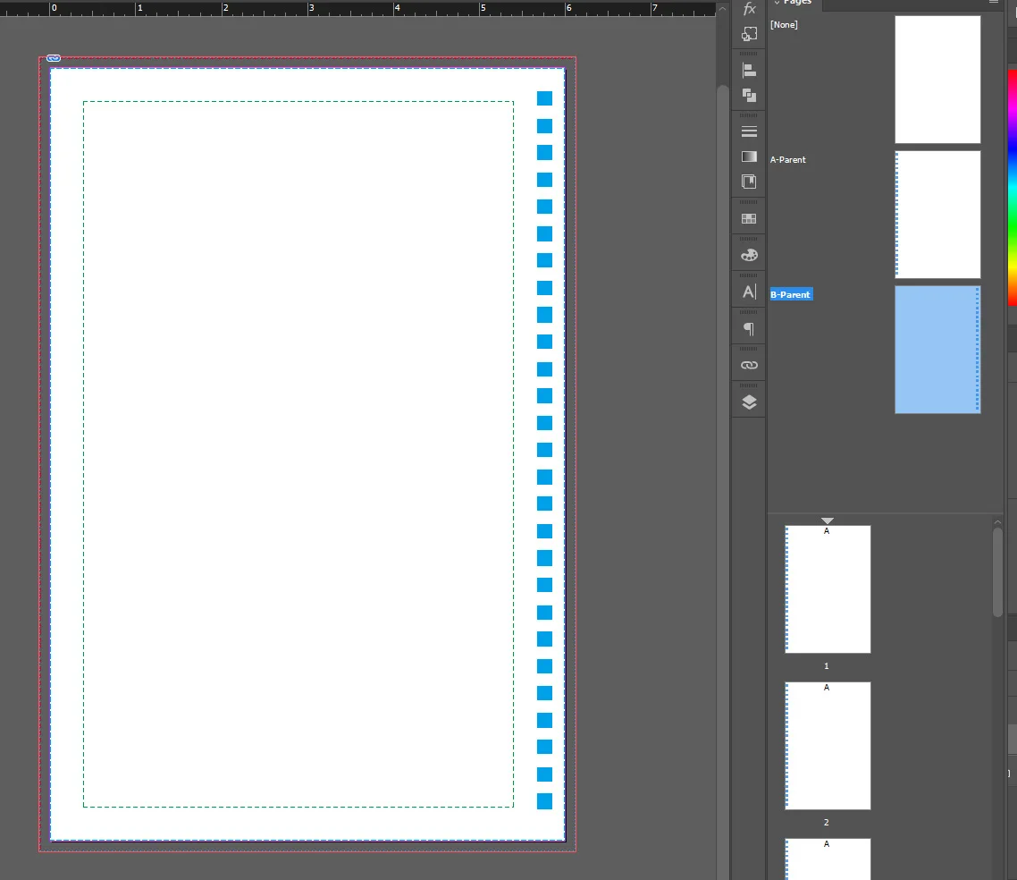The width and height of the screenshot is (1017, 880).
Task: Select the topmost blue square on page
Action: pos(545,98)
